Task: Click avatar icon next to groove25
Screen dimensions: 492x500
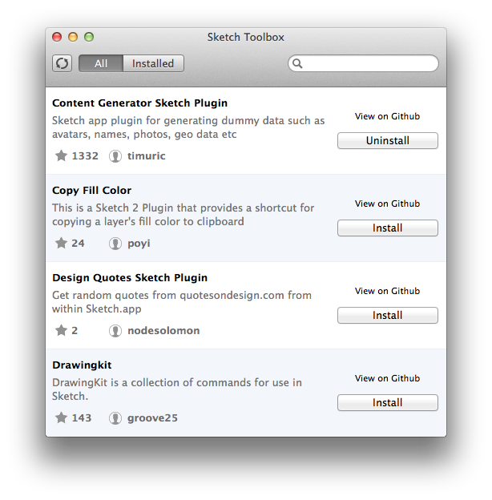Action: (115, 418)
